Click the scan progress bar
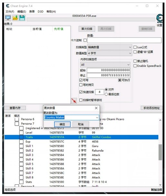The image size is (166, 196). (91, 20)
